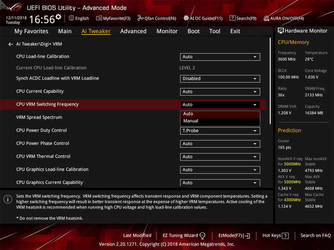334x250 pixels.
Task: Select the Ai Tweaker tab
Action: click(x=96, y=31)
